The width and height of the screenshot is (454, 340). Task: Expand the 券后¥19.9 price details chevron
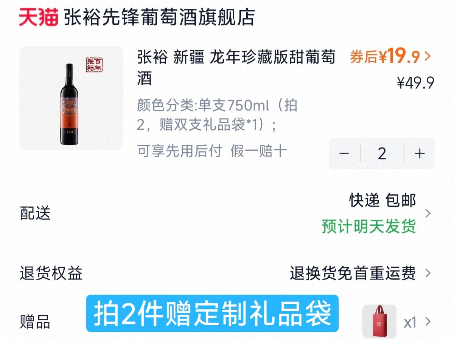point(428,57)
